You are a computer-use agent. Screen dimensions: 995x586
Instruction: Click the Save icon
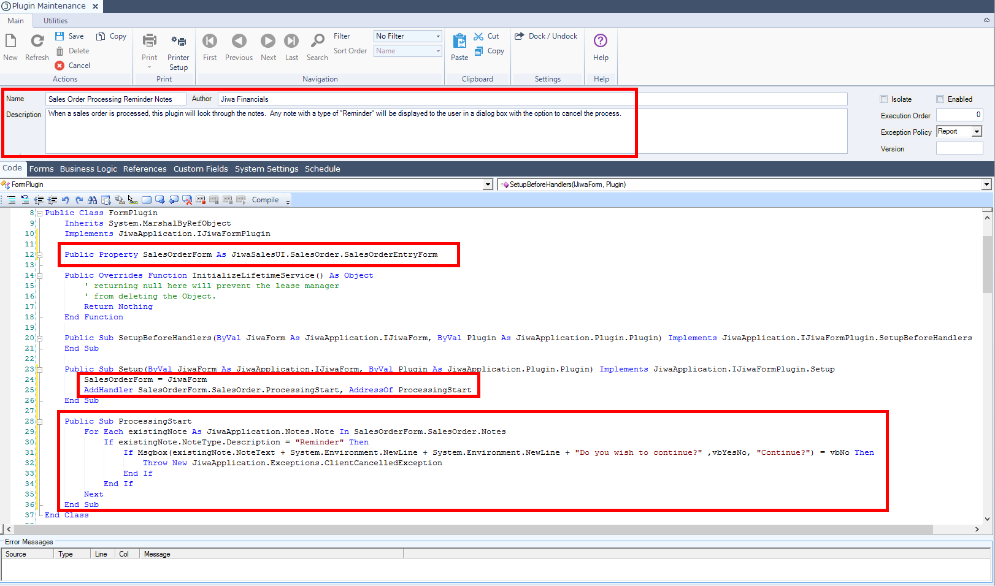point(60,36)
